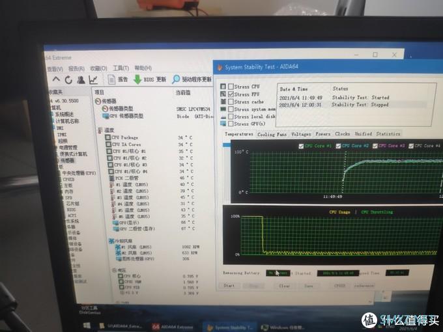Switch to the Cooling Fans tab
Viewport: 443px width, 332px height.
tap(272, 134)
